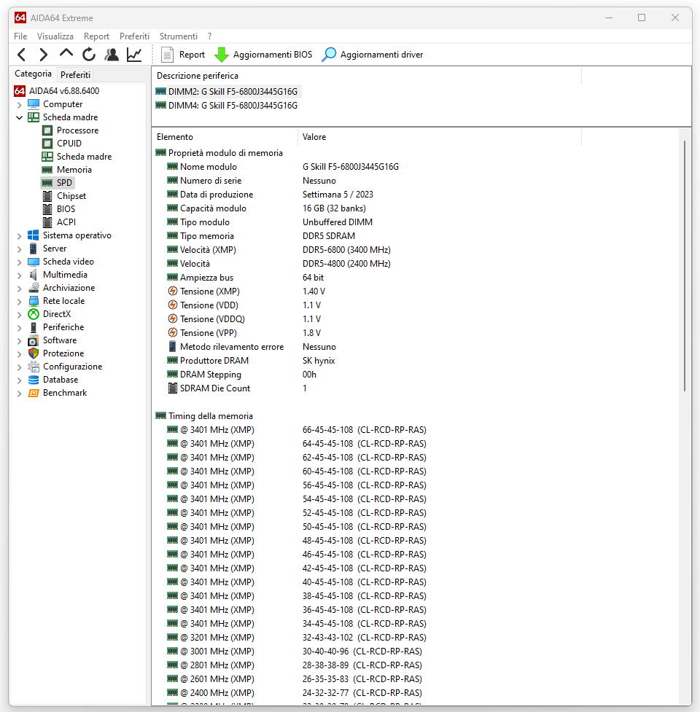Expand the Scheda video node
Screen dimensions: 700x712
click(19, 262)
